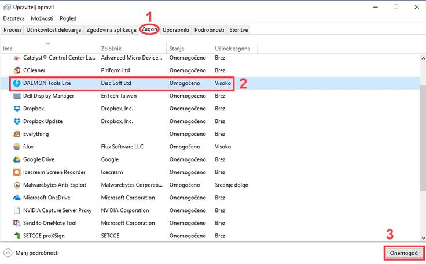426x264 pixels.
Task: Click the Send to OneNote Tool icon
Action: (x=17, y=223)
